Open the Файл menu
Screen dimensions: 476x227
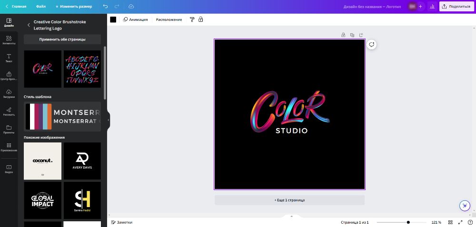click(x=41, y=7)
